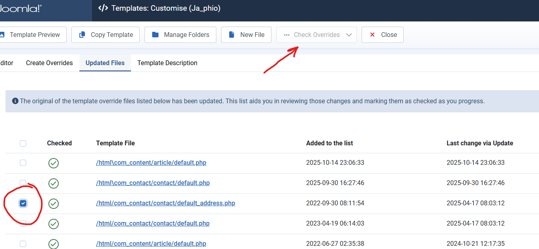Screen dimensions: 539x249
Task: Click the image icon on Template Preview
Action: [2, 35]
